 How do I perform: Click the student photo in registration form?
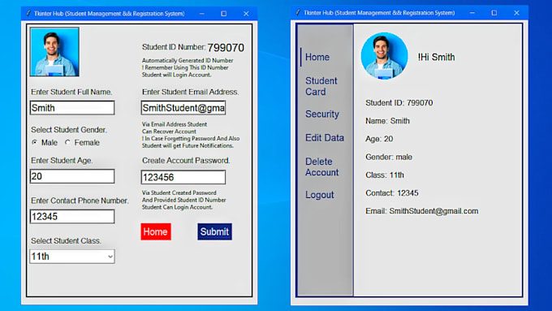click(54, 52)
